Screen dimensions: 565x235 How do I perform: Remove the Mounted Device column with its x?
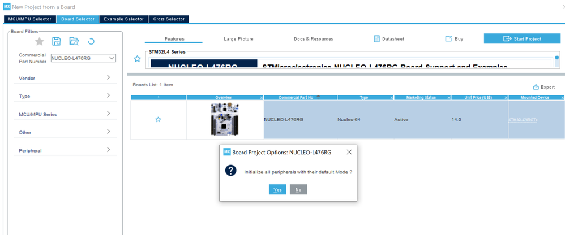coord(563,98)
